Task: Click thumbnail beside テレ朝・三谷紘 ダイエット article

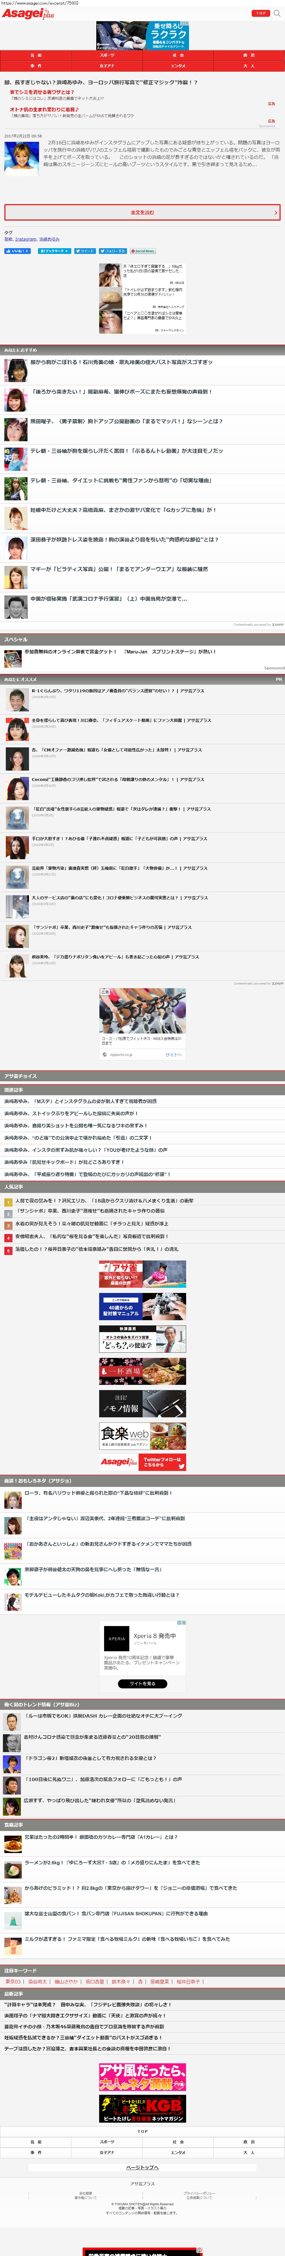Action: coord(16,489)
